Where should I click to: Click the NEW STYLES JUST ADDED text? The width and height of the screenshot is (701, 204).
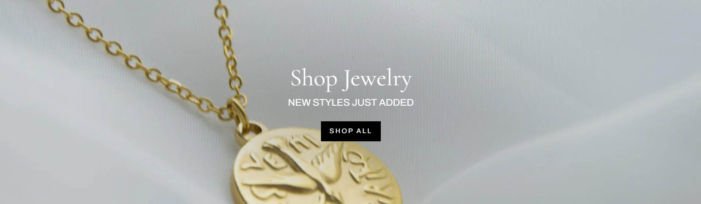click(x=351, y=102)
